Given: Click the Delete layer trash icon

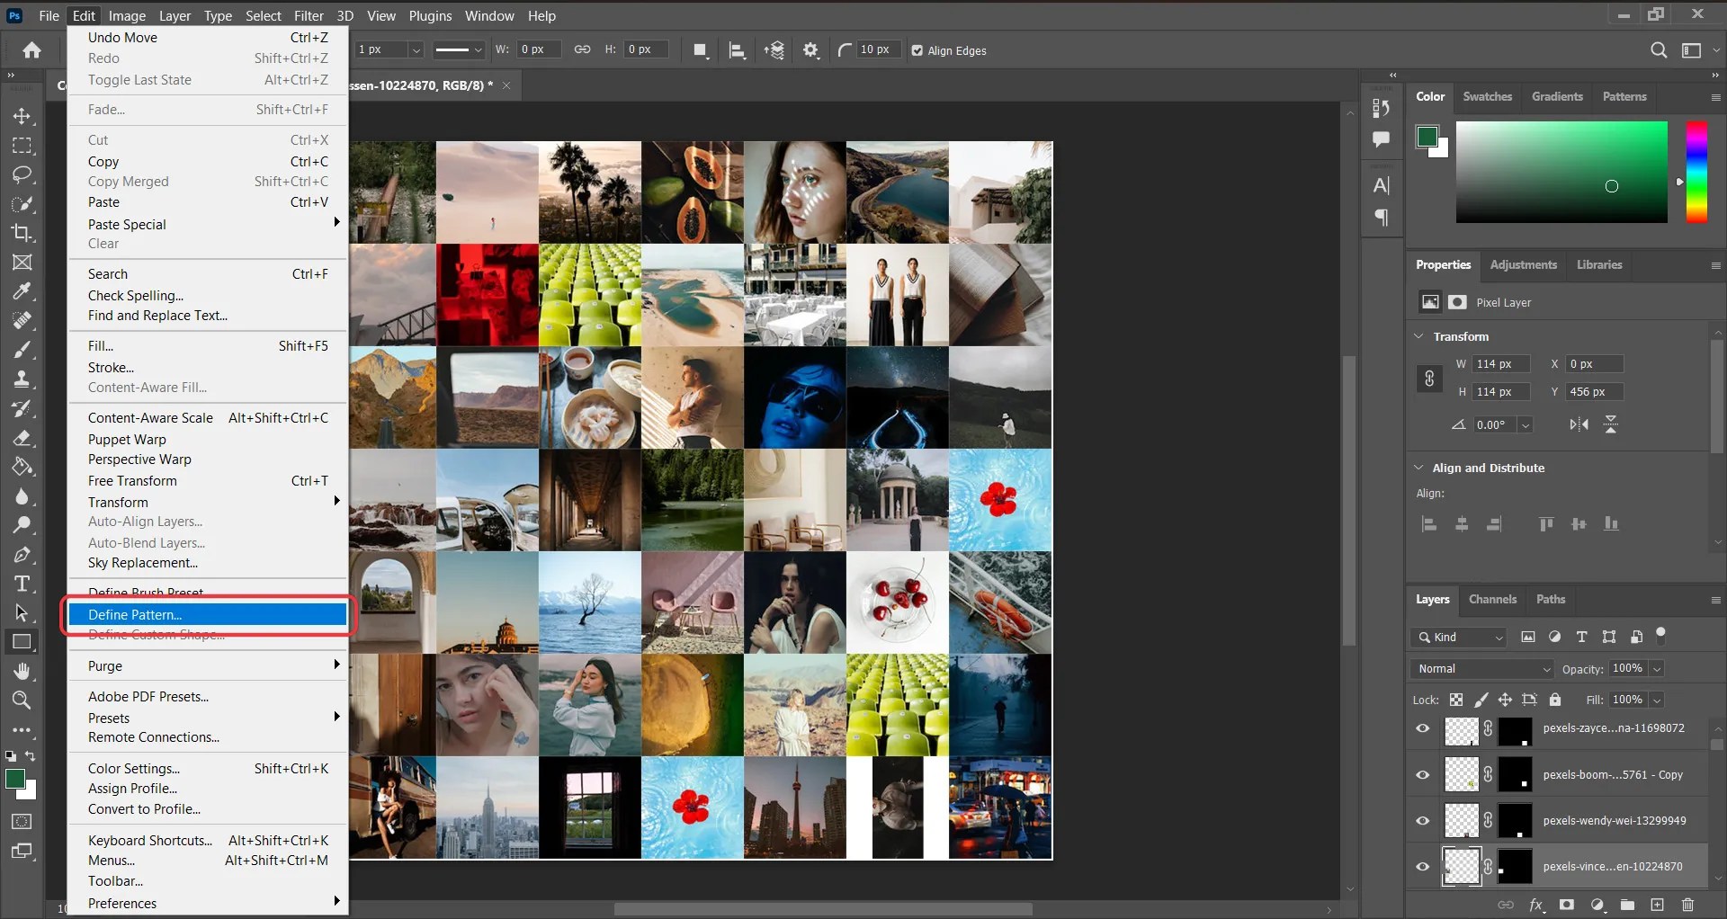Looking at the screenshot, I should click(1688, 906).
